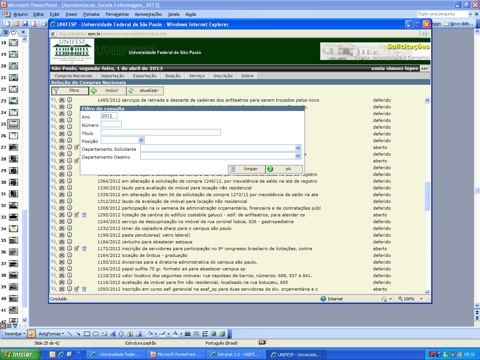The width and height of the screenshot is (480, 360).
Task: Click the Iniciar start button
Action: 20,354
